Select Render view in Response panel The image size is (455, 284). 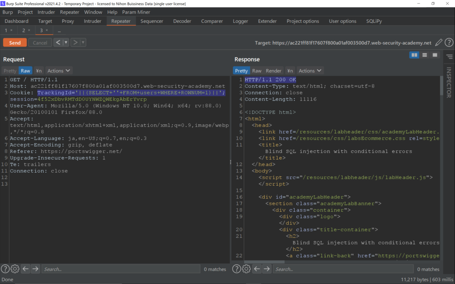(273, 71)
